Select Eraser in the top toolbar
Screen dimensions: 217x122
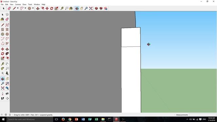pyautogui.click(x=9, y=8)
